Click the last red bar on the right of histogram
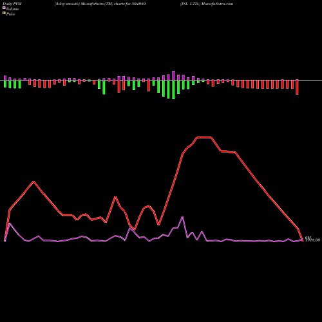322x322 pixels. [297, 87]
